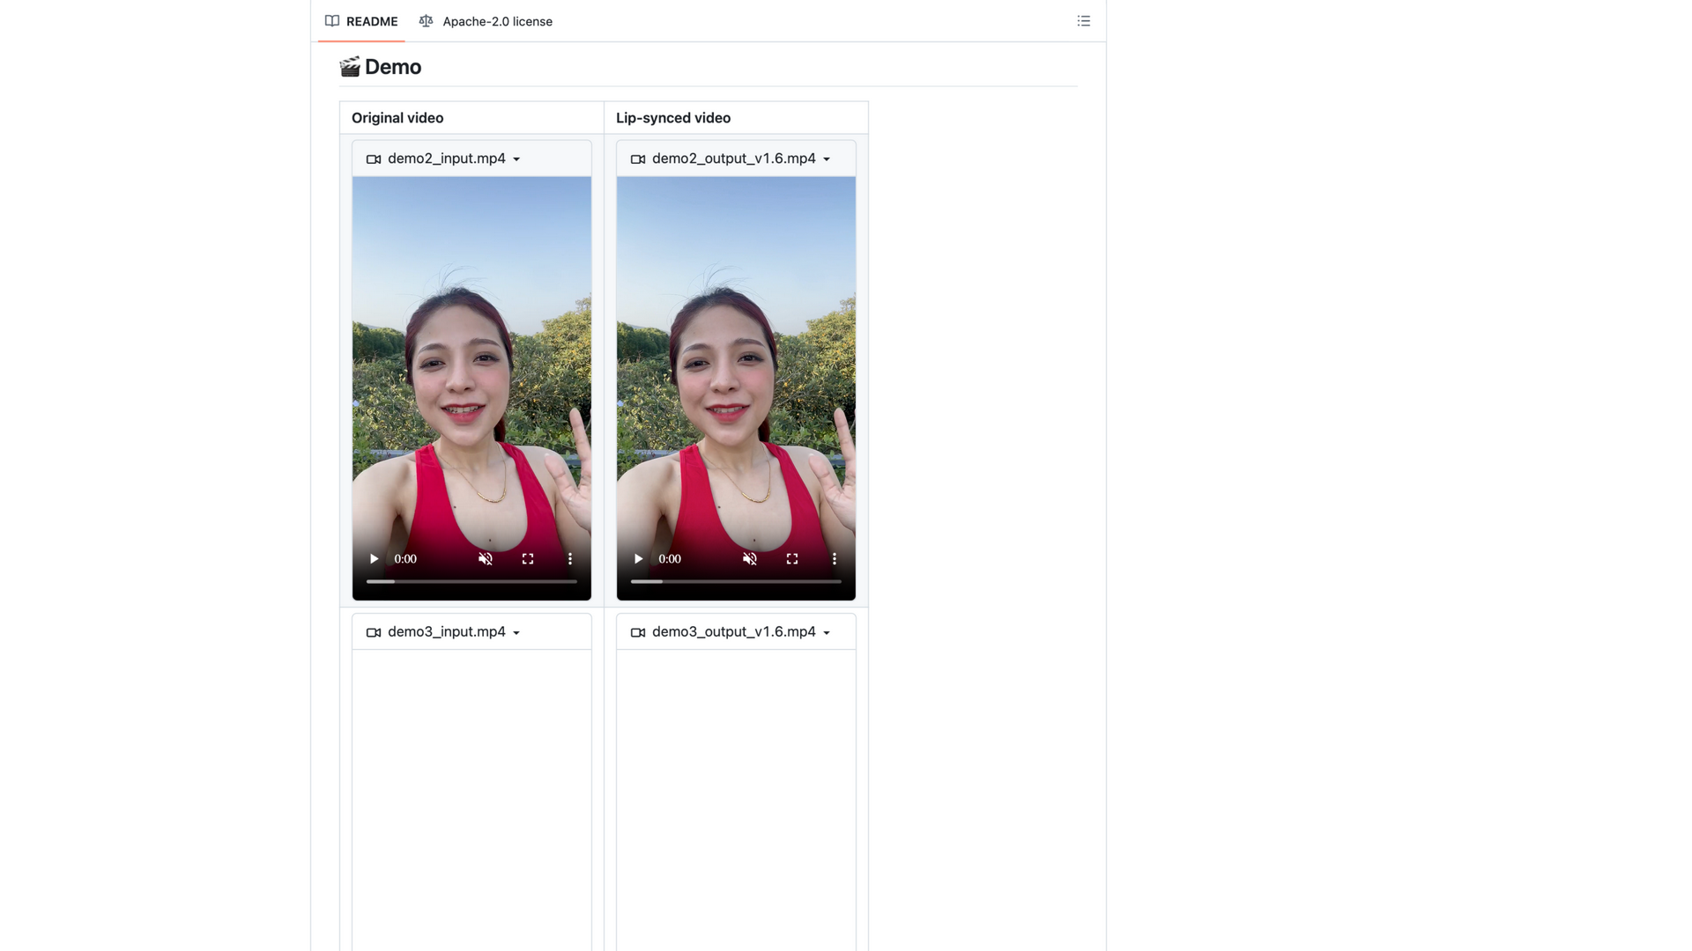Open more options on demo2_input video
Screen dimensions: 1692x951
point(570,559)
